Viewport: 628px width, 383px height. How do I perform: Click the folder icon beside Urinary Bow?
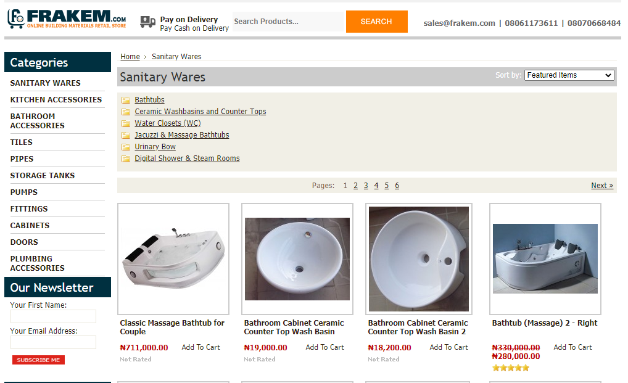[126, 147]
